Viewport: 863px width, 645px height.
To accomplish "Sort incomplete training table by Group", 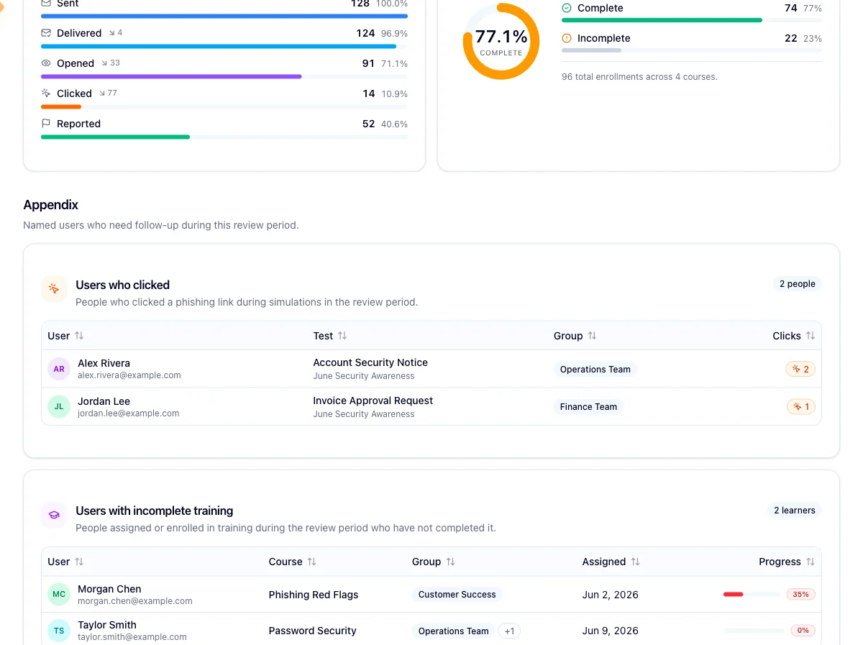I will pos(434,562).
